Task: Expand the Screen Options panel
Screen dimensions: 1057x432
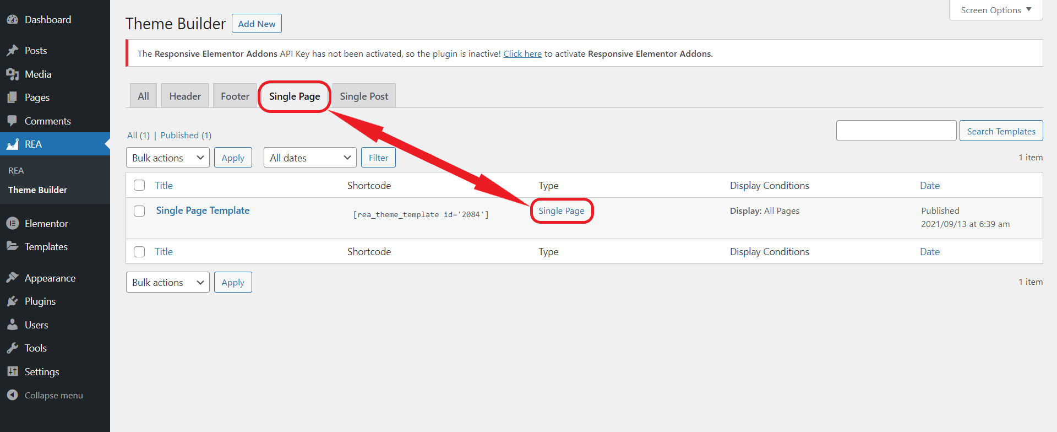Action: pyautogui.click(x=996, y=10)
